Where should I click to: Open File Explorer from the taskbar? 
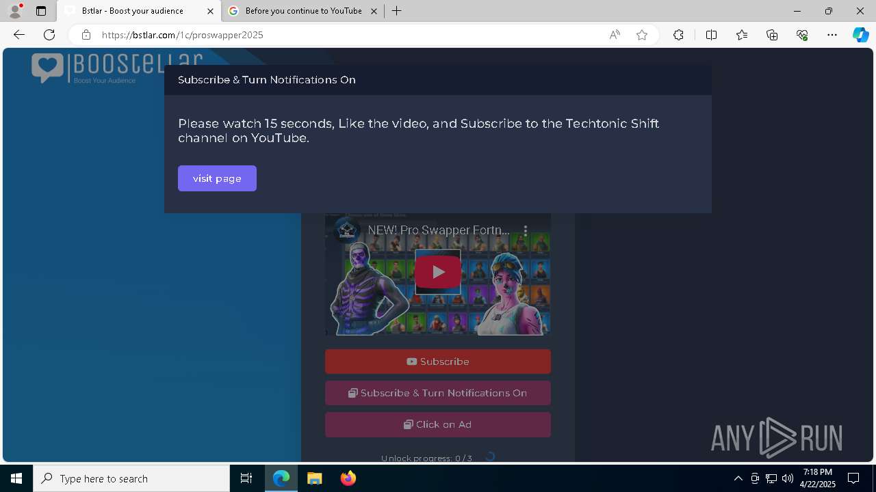click(315, 478)
